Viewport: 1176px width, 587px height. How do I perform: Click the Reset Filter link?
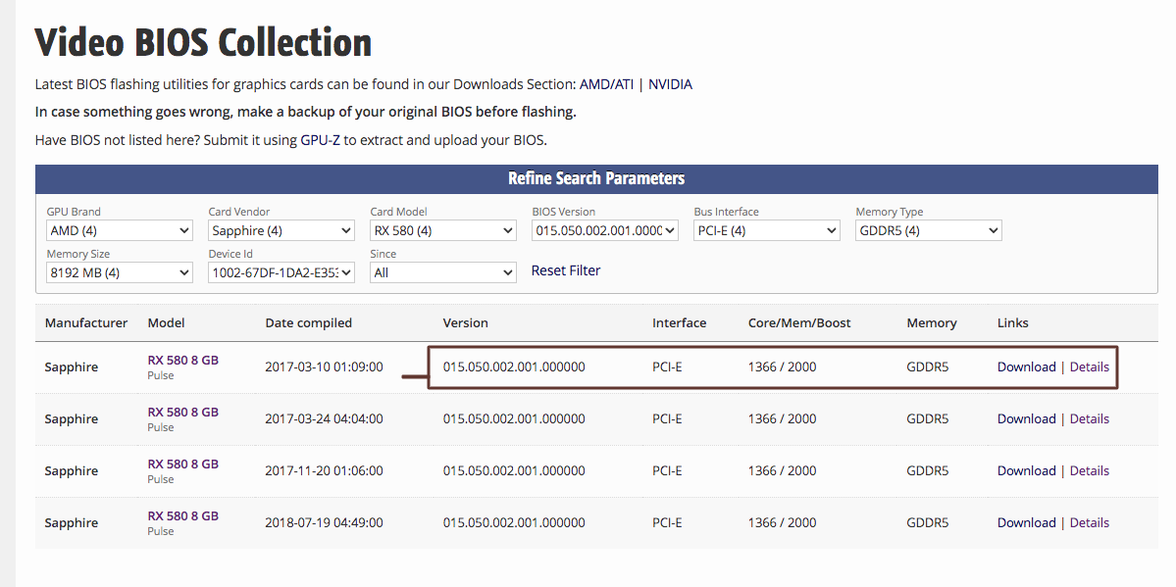click(566, 270)
